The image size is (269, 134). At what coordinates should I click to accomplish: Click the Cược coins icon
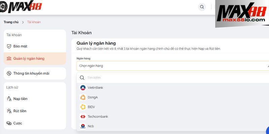9,123
